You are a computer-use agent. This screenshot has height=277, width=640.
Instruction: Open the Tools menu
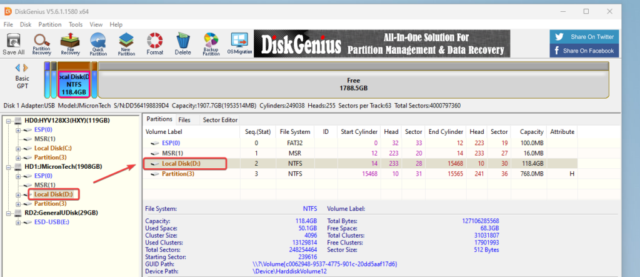76,24
